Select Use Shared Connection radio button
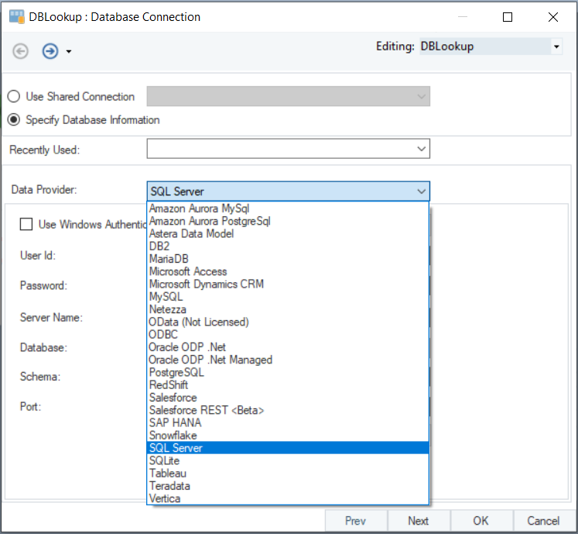 click(14, 97)
